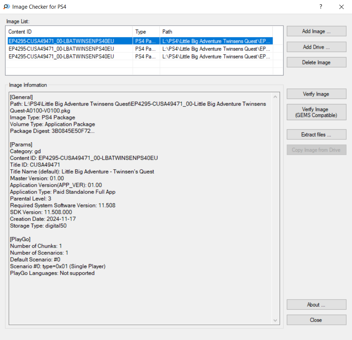The height and width of the screenshot is (340, 352).
Task: Sort by Type column header
Action: [x=146, y=31]
